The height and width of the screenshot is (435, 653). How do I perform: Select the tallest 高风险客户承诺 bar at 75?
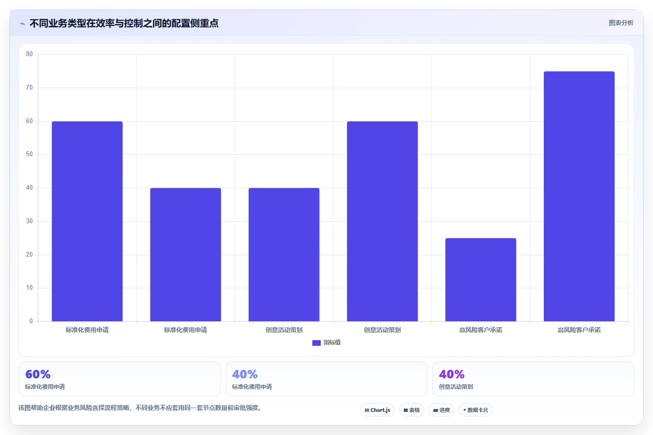(x=579, y=196)
